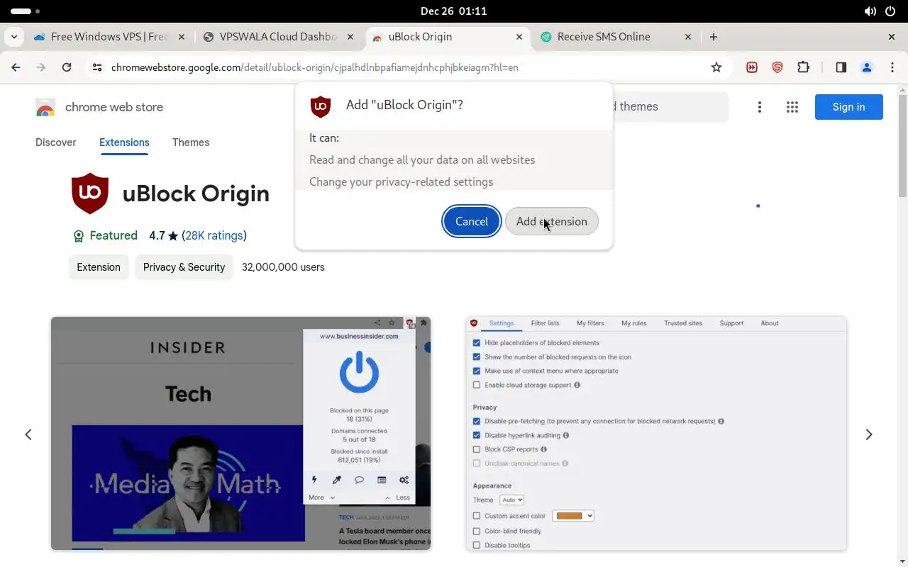Open the Insider Tech screenshot thumbnail
This screenshot has height=567, width=908.
coord(241,434)
